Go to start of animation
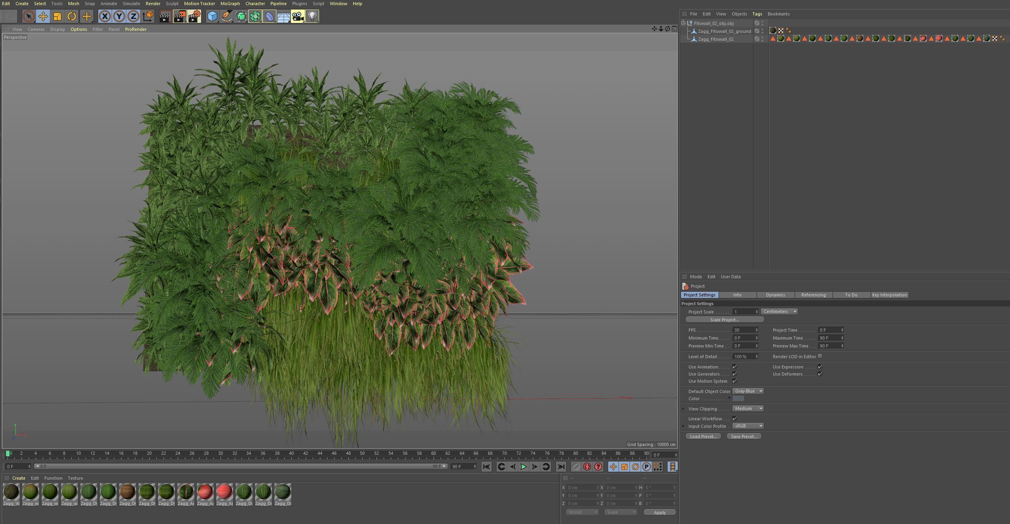This screenshot has width=1010, height=524. [x=487, y=467]
